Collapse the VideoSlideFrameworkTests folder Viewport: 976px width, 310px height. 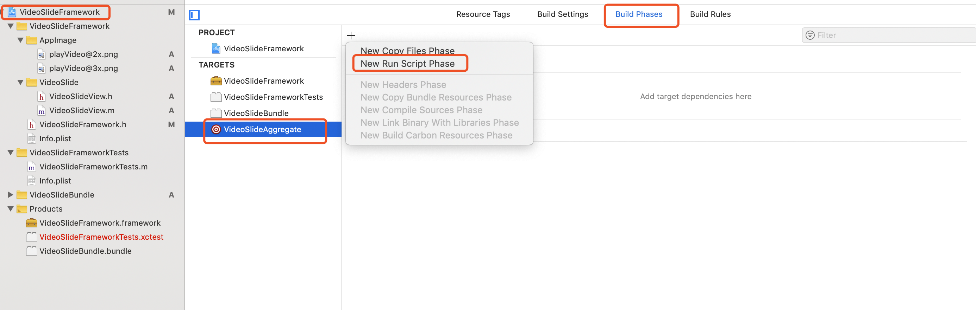pyautogui.click(x=11, y=153)
